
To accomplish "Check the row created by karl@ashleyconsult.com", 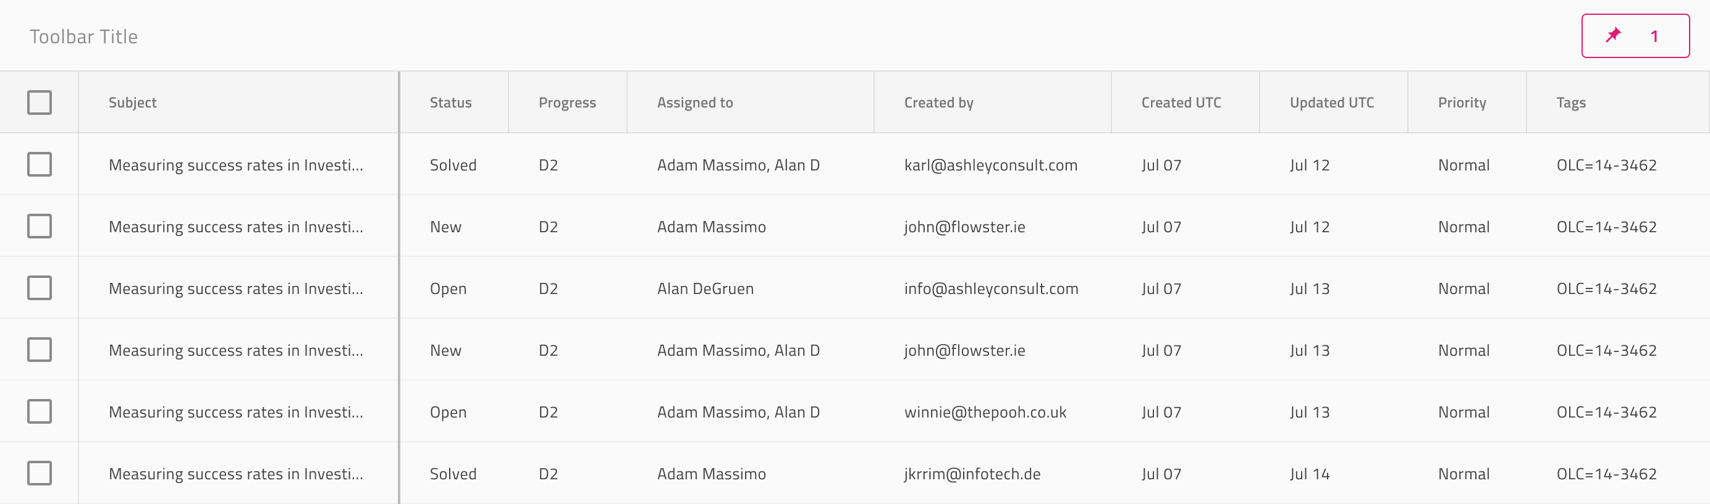I will point(39,164).
